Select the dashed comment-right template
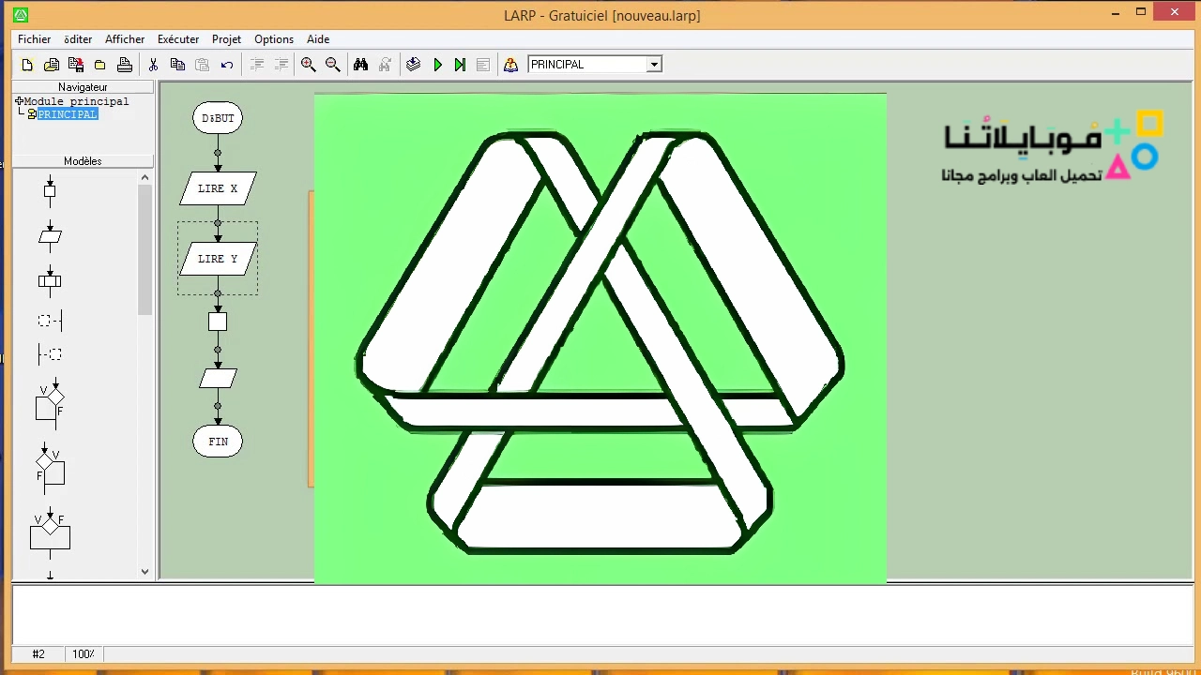This screenshot has width=1201, height=675. (x=50, y=354)
